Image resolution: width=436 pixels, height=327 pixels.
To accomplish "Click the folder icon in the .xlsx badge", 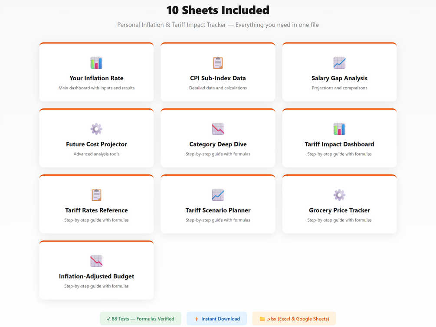I will tap(262, 319).
